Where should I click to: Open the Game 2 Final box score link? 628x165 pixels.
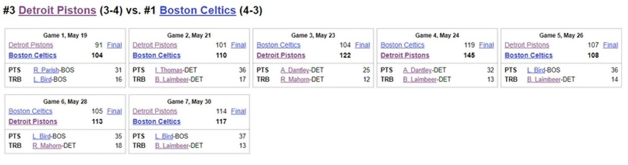[x=238, y=45]
